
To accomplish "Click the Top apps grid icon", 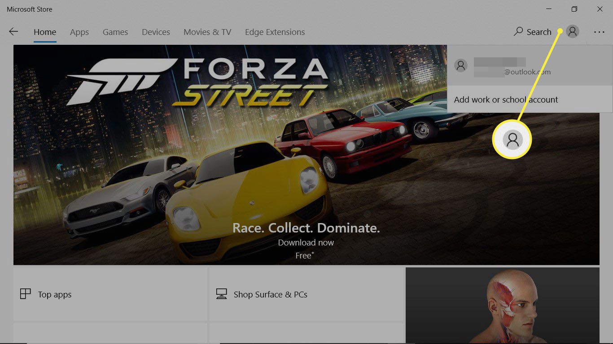I will (x=26, y=294).
